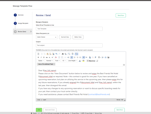Image resolution: width=151 pixels, height=114 pixels.
Task: Click the Replace icon next to Find
Action: click(x=66, y=54)
